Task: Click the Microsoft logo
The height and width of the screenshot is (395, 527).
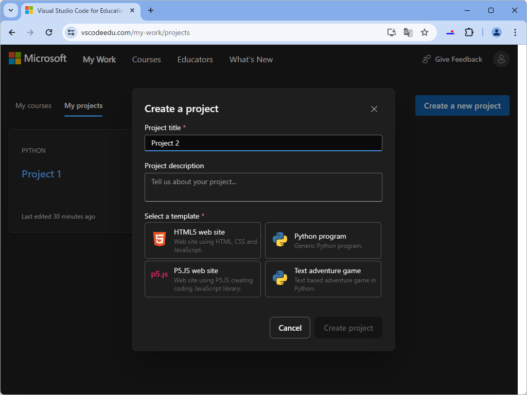Action: tap(37, 59)
